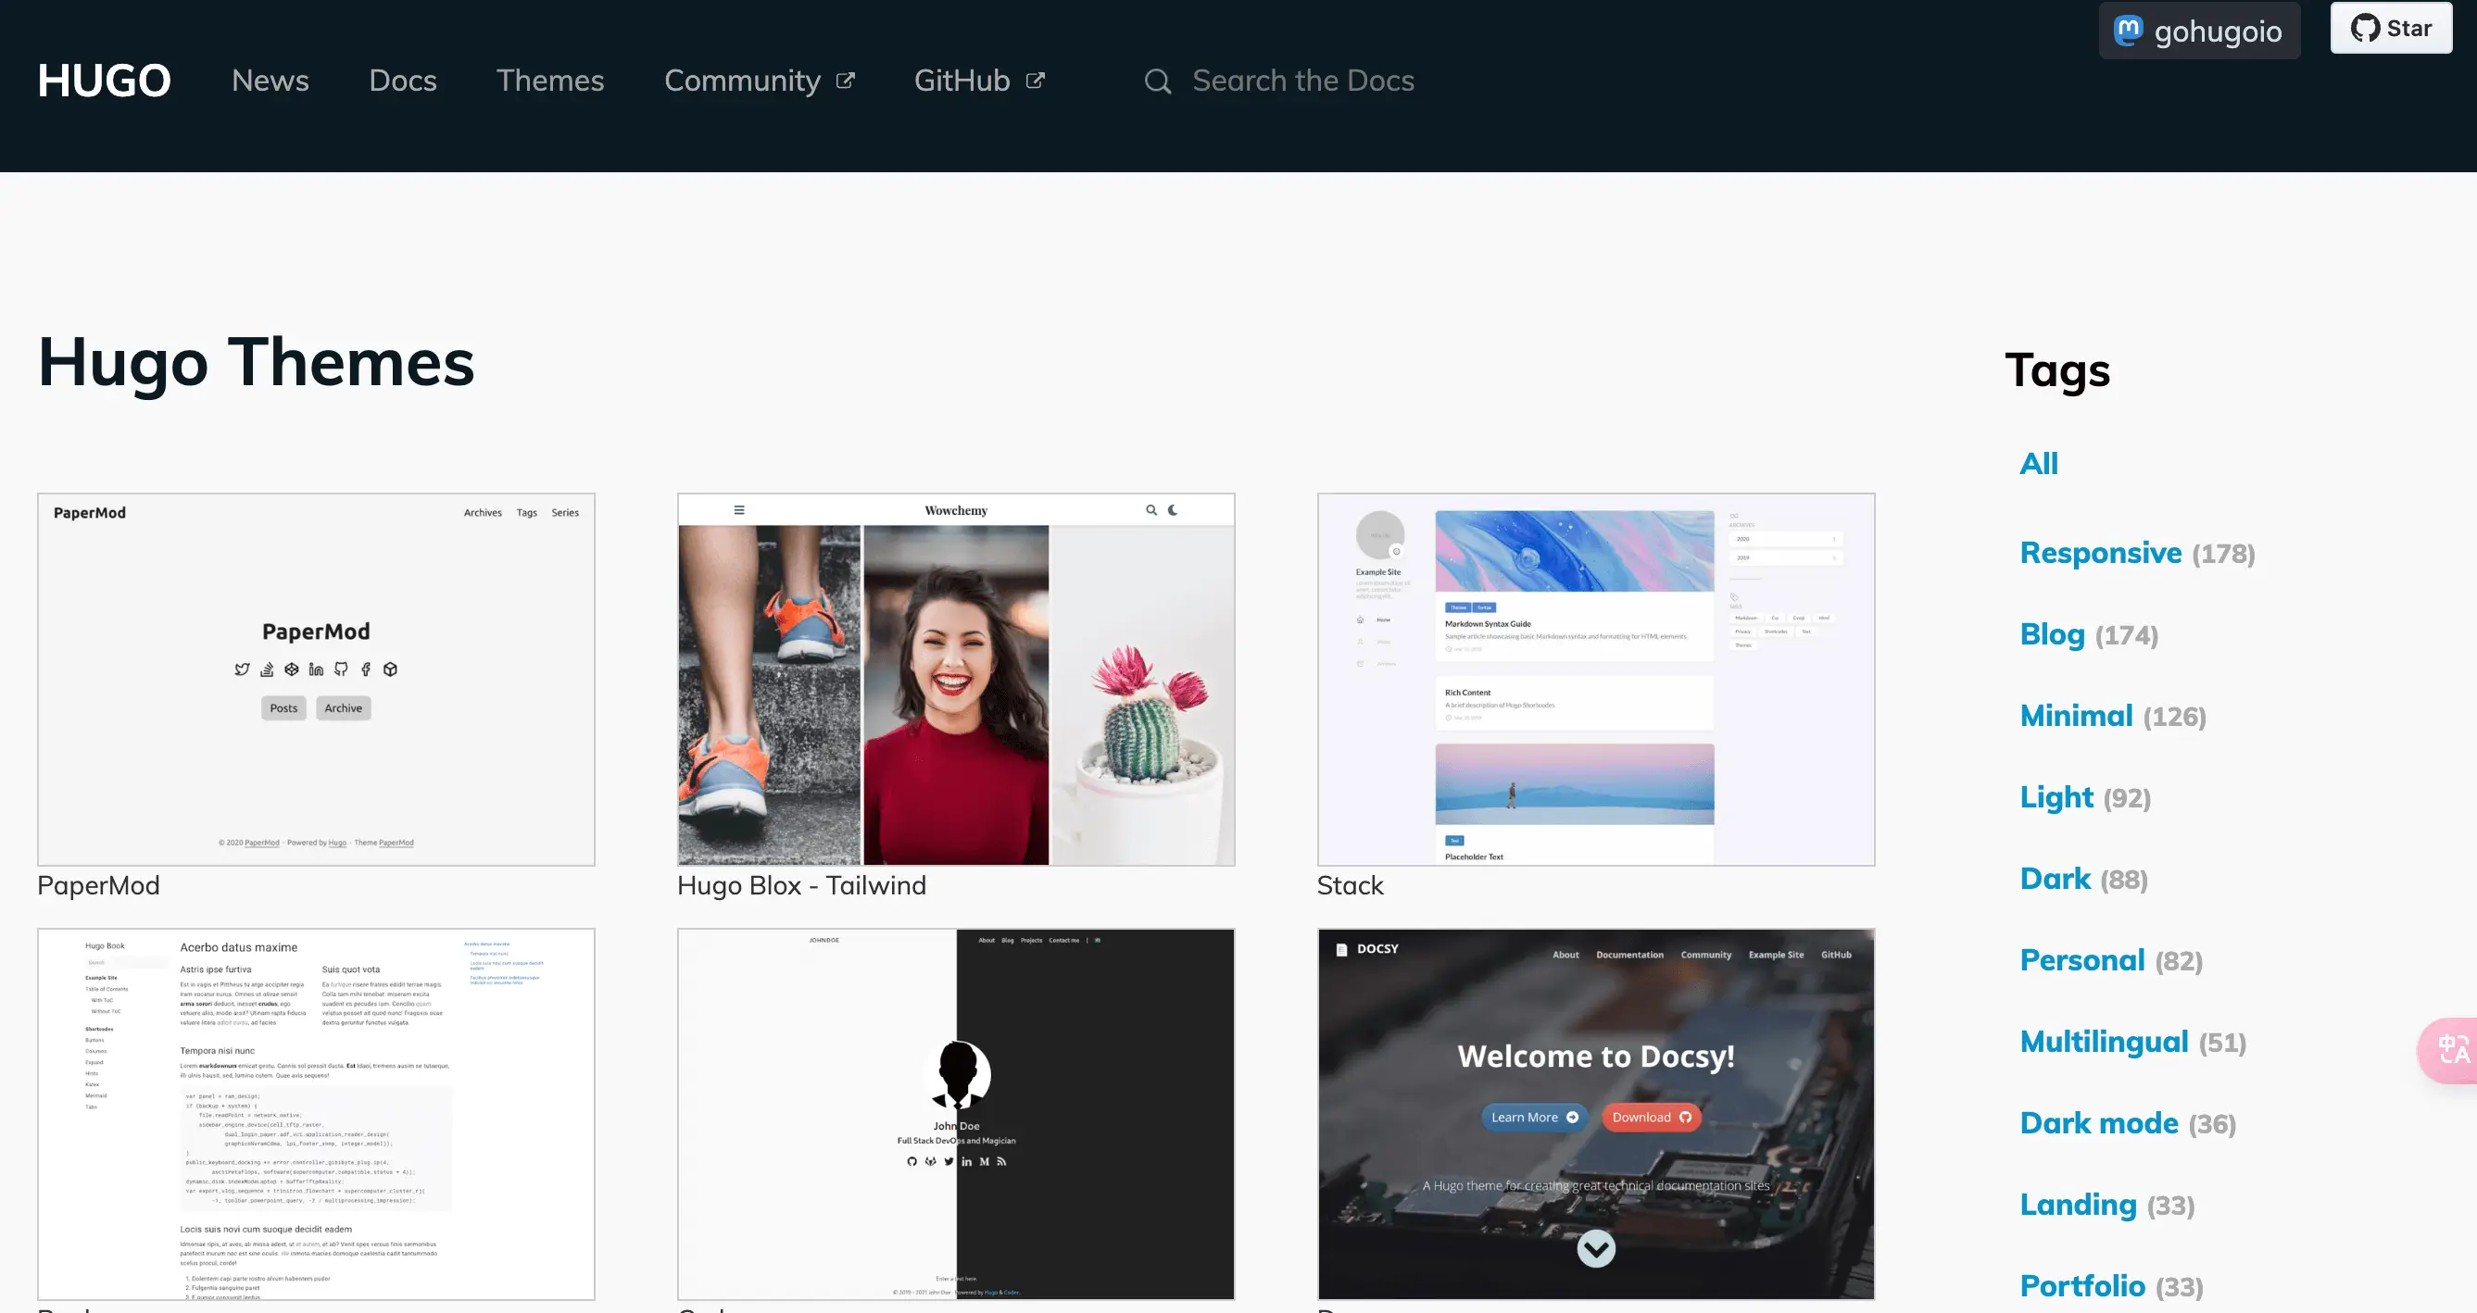Image resolution: width=2477 pixels, height=1313 pixels.
Task: Open the PaperMod theme thumbnail
Action: 317,680
